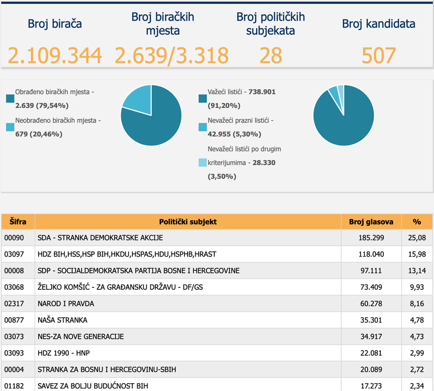434x391 pixels.
Task: Select the Savez za Bolju Budućnost BIH row
Action: (x=217, y=385)
